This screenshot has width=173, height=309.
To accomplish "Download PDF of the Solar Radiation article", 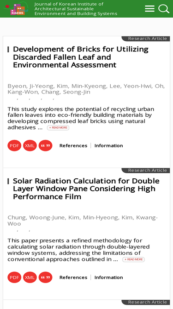I will point(14,277).
